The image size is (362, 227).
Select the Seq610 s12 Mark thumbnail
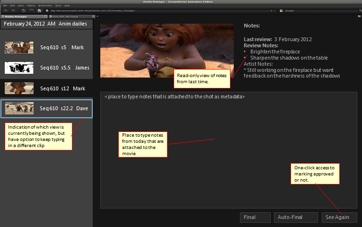(19, 88)
